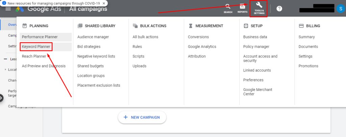Screen dimensions: 346x137
Task: Open Google Analytics under Measurement
Action: pyautogui.click(x=202, y=47)
